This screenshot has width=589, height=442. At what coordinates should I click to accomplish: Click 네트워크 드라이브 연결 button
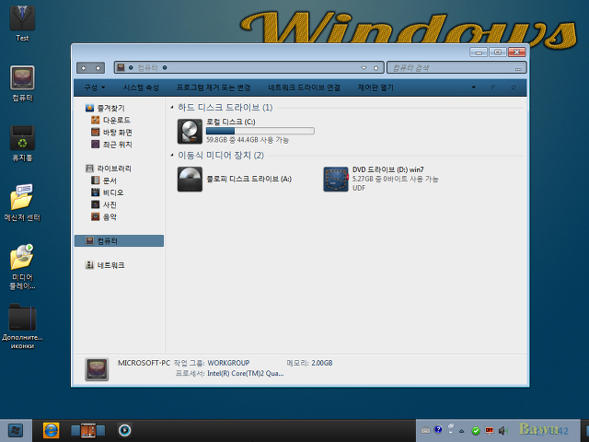304,87
